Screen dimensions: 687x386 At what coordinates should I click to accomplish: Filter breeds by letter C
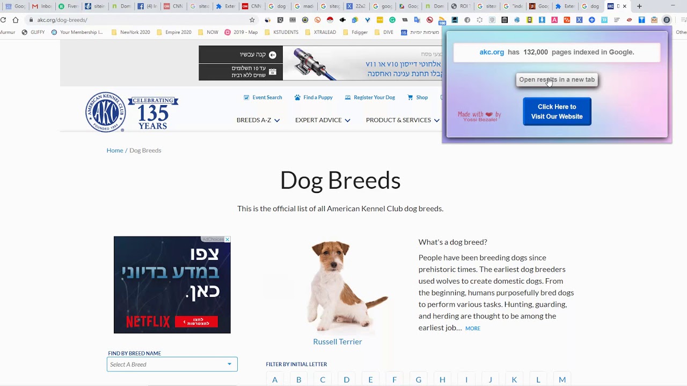(323, 380)
